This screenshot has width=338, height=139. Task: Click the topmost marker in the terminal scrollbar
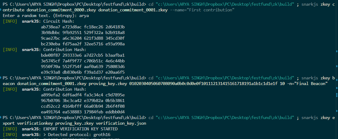click(337, 51)
